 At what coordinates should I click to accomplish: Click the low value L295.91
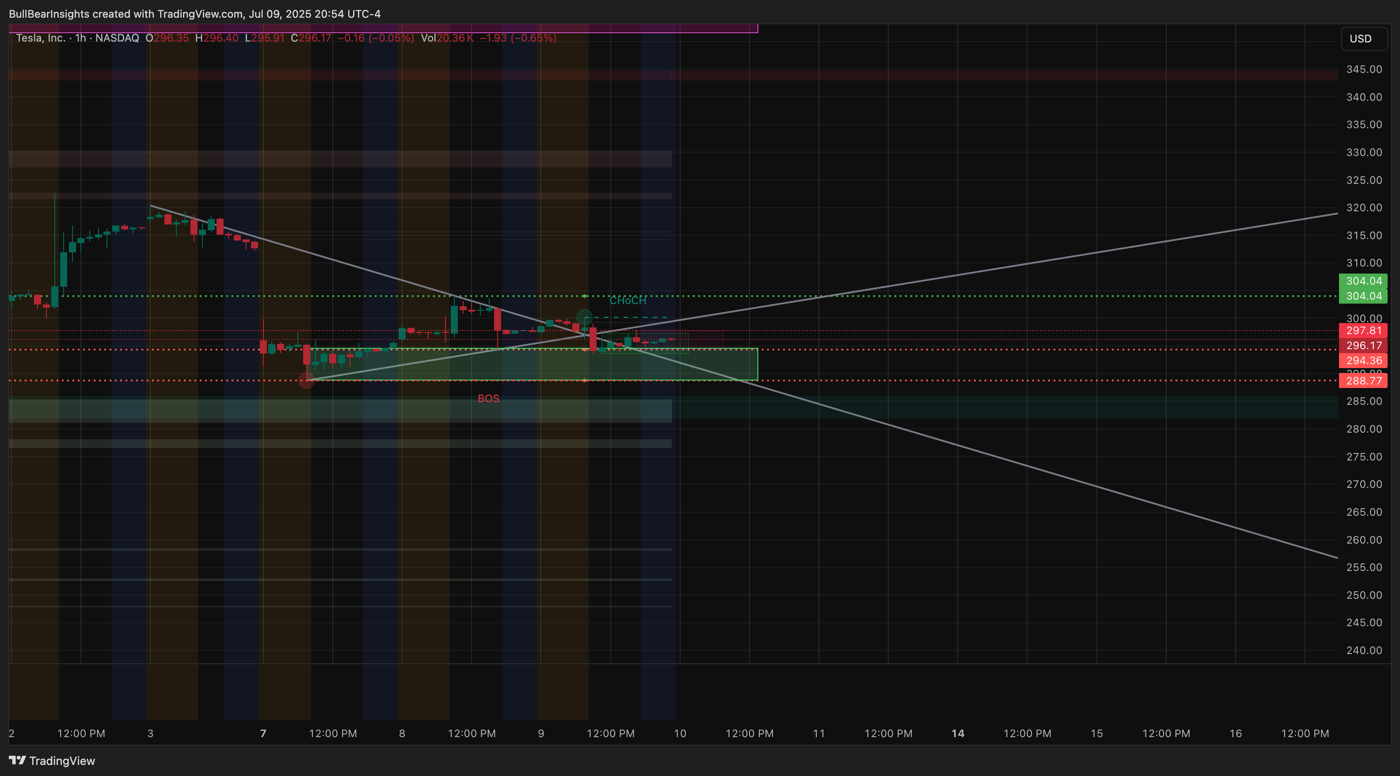[265, 38]
